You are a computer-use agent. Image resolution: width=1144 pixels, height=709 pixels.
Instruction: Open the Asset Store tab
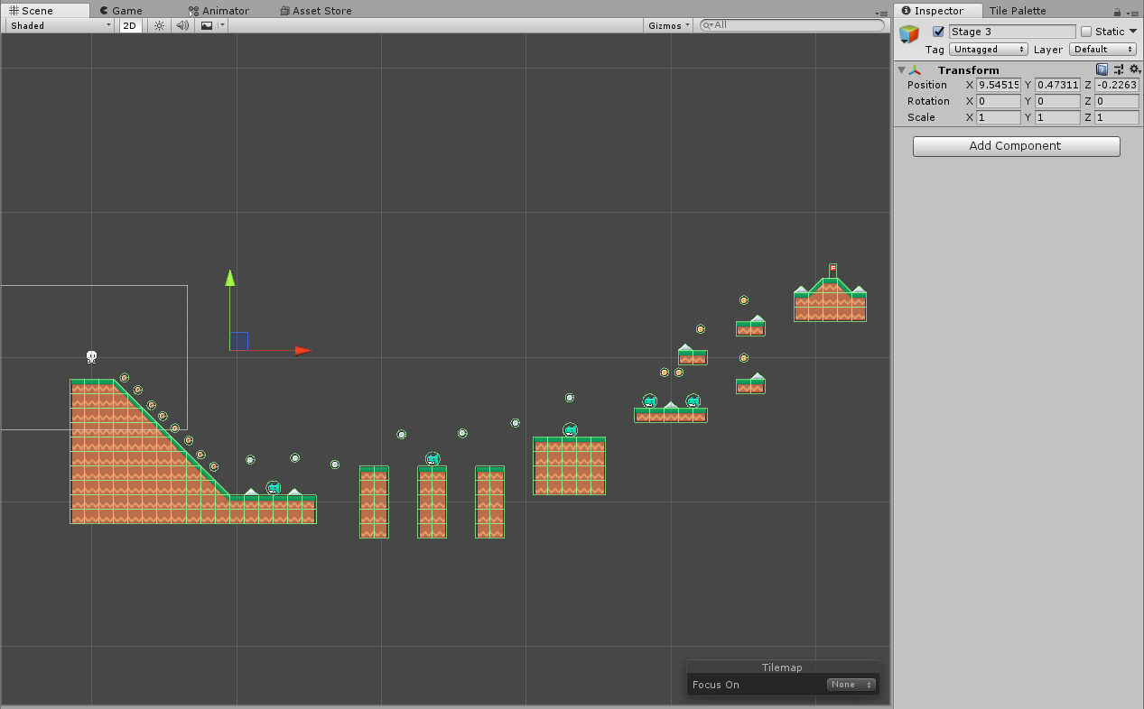316,11
